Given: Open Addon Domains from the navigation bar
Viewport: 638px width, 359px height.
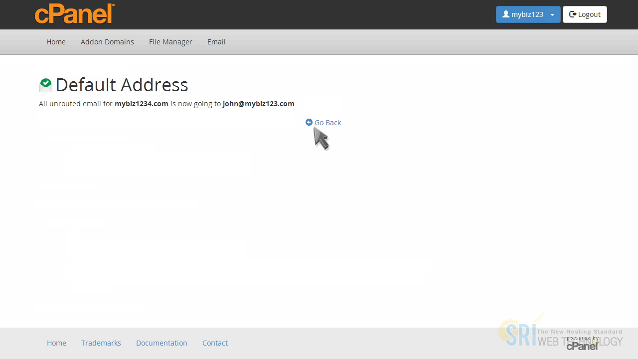Looking at the screenshot, I should (107, 42).
